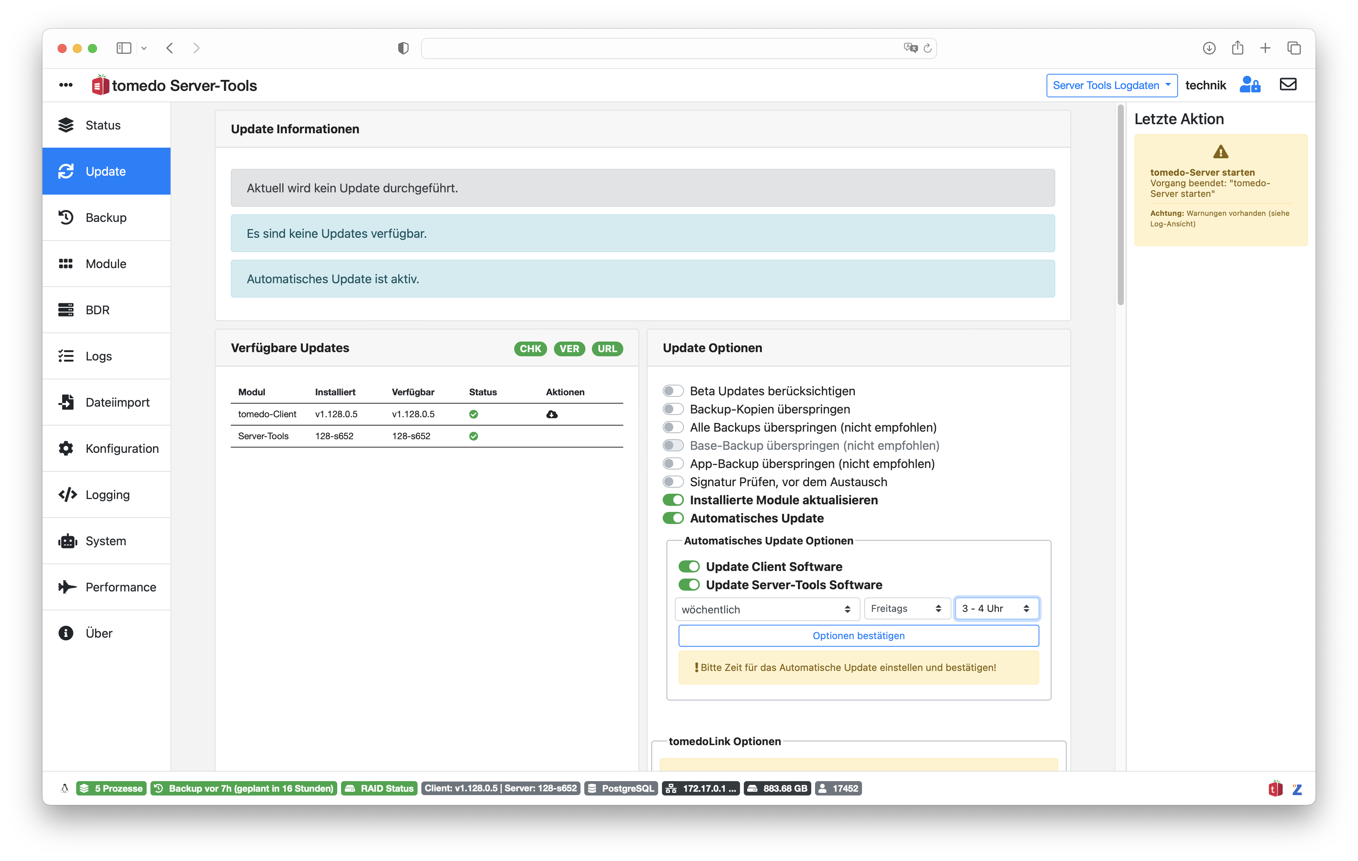Click Client/Server version badge in status bar

coord(501,788)
